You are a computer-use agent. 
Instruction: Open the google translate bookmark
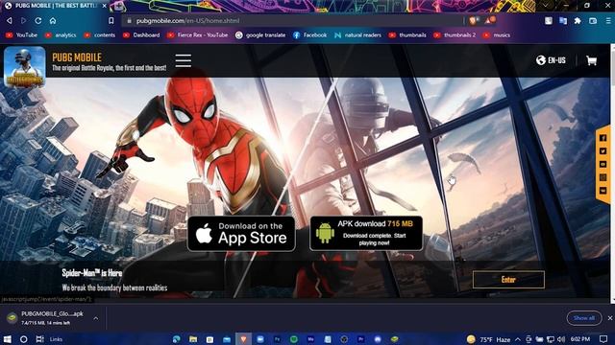click(260, 35)
